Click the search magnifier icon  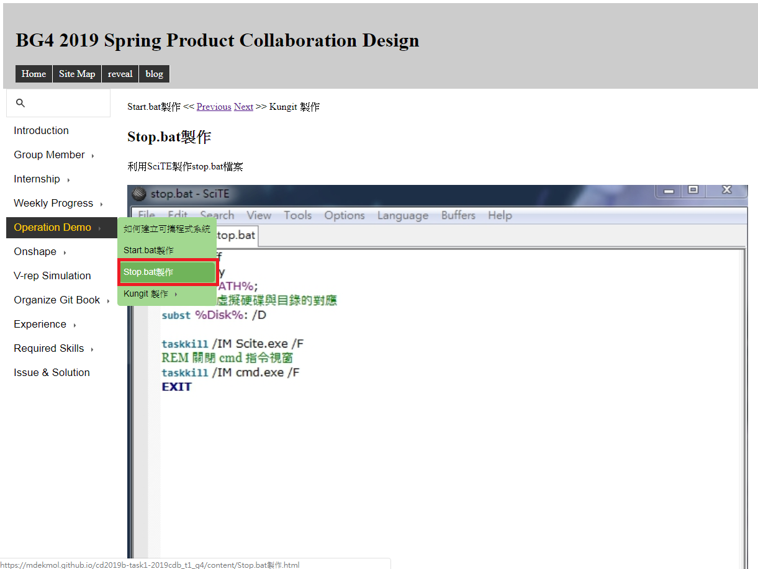20,103
